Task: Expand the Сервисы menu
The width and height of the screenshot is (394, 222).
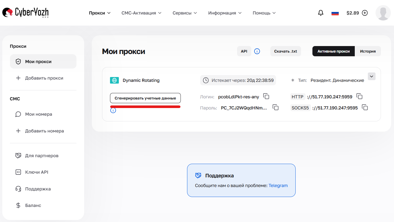Action: point(184,13)
